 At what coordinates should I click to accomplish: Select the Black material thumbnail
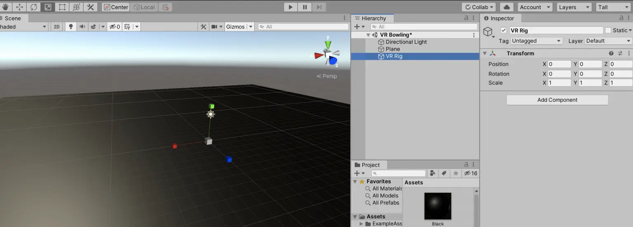click(438, 206)
